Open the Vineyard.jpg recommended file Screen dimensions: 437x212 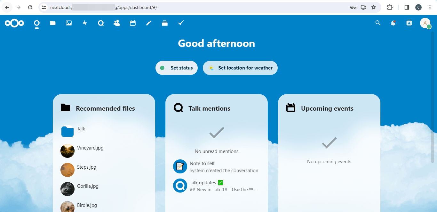pos(90,148)
